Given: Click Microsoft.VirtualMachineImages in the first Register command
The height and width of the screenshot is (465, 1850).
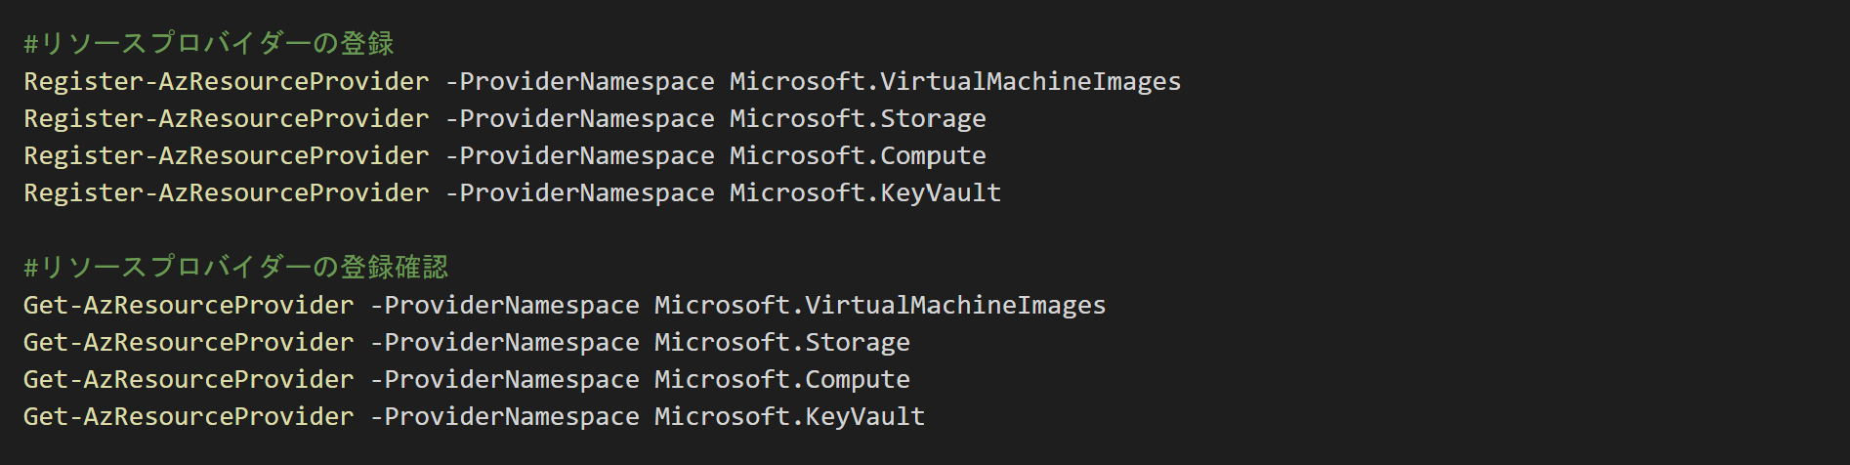Looking at the screenshot, I should click(x=955, y=82).
